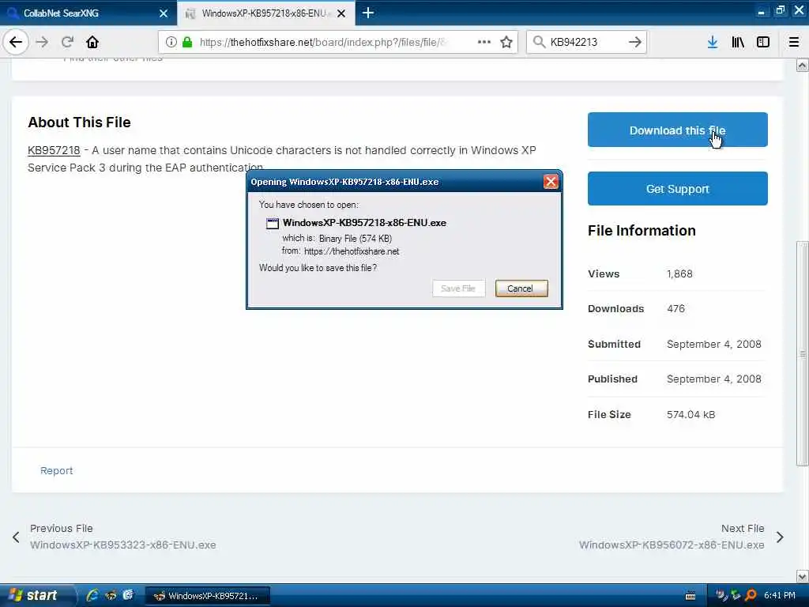Image resolution: width=809 pixels, height=607 pixels.
Task: Click the green padlock security icon
Action: coord(187,43)
